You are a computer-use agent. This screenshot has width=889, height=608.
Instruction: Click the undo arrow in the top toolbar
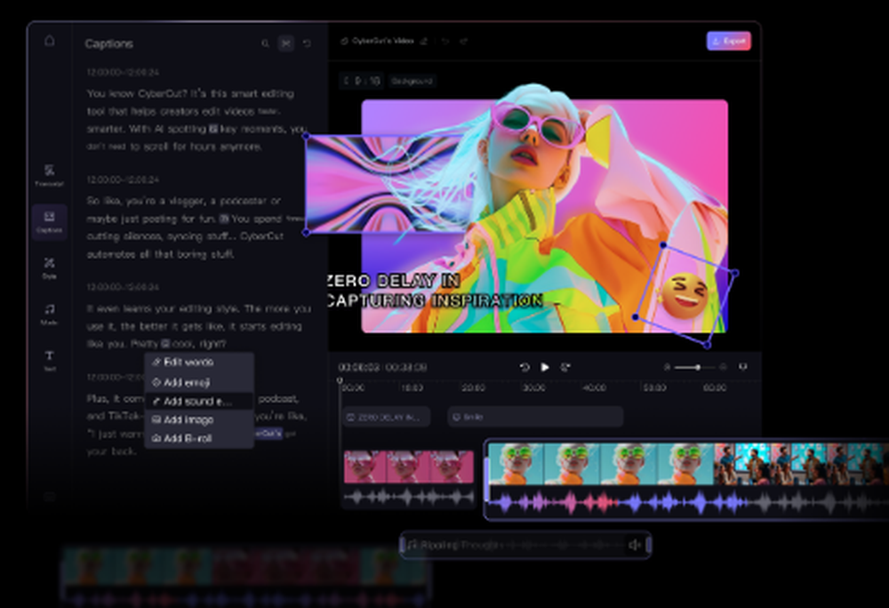click(445, 41)
